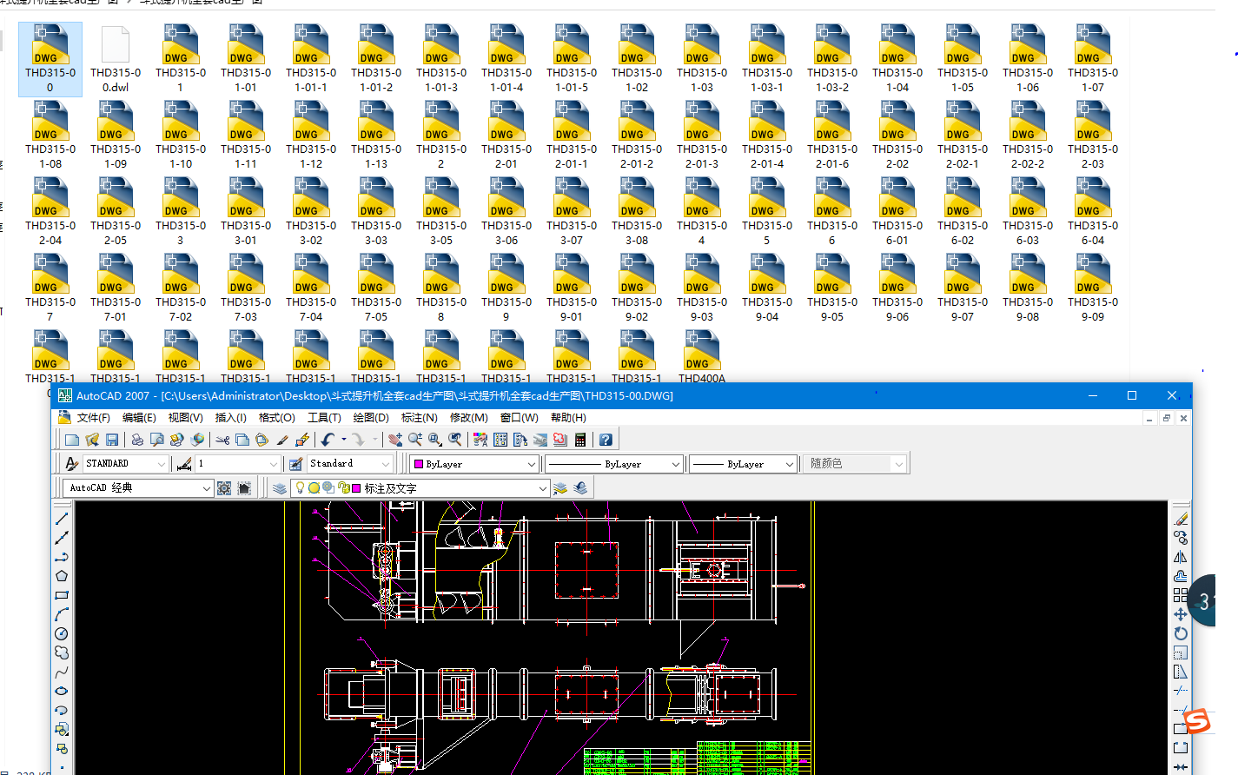Select the Mirror modify tool
Viewport: 1238px width, 775px height.
click(1181, 557)
